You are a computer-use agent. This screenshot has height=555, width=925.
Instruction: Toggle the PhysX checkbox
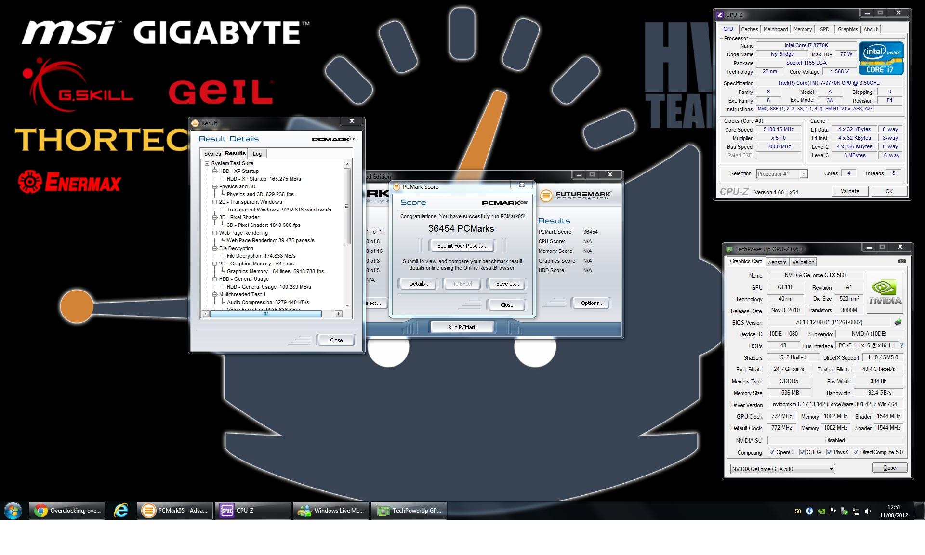[829, 452]
